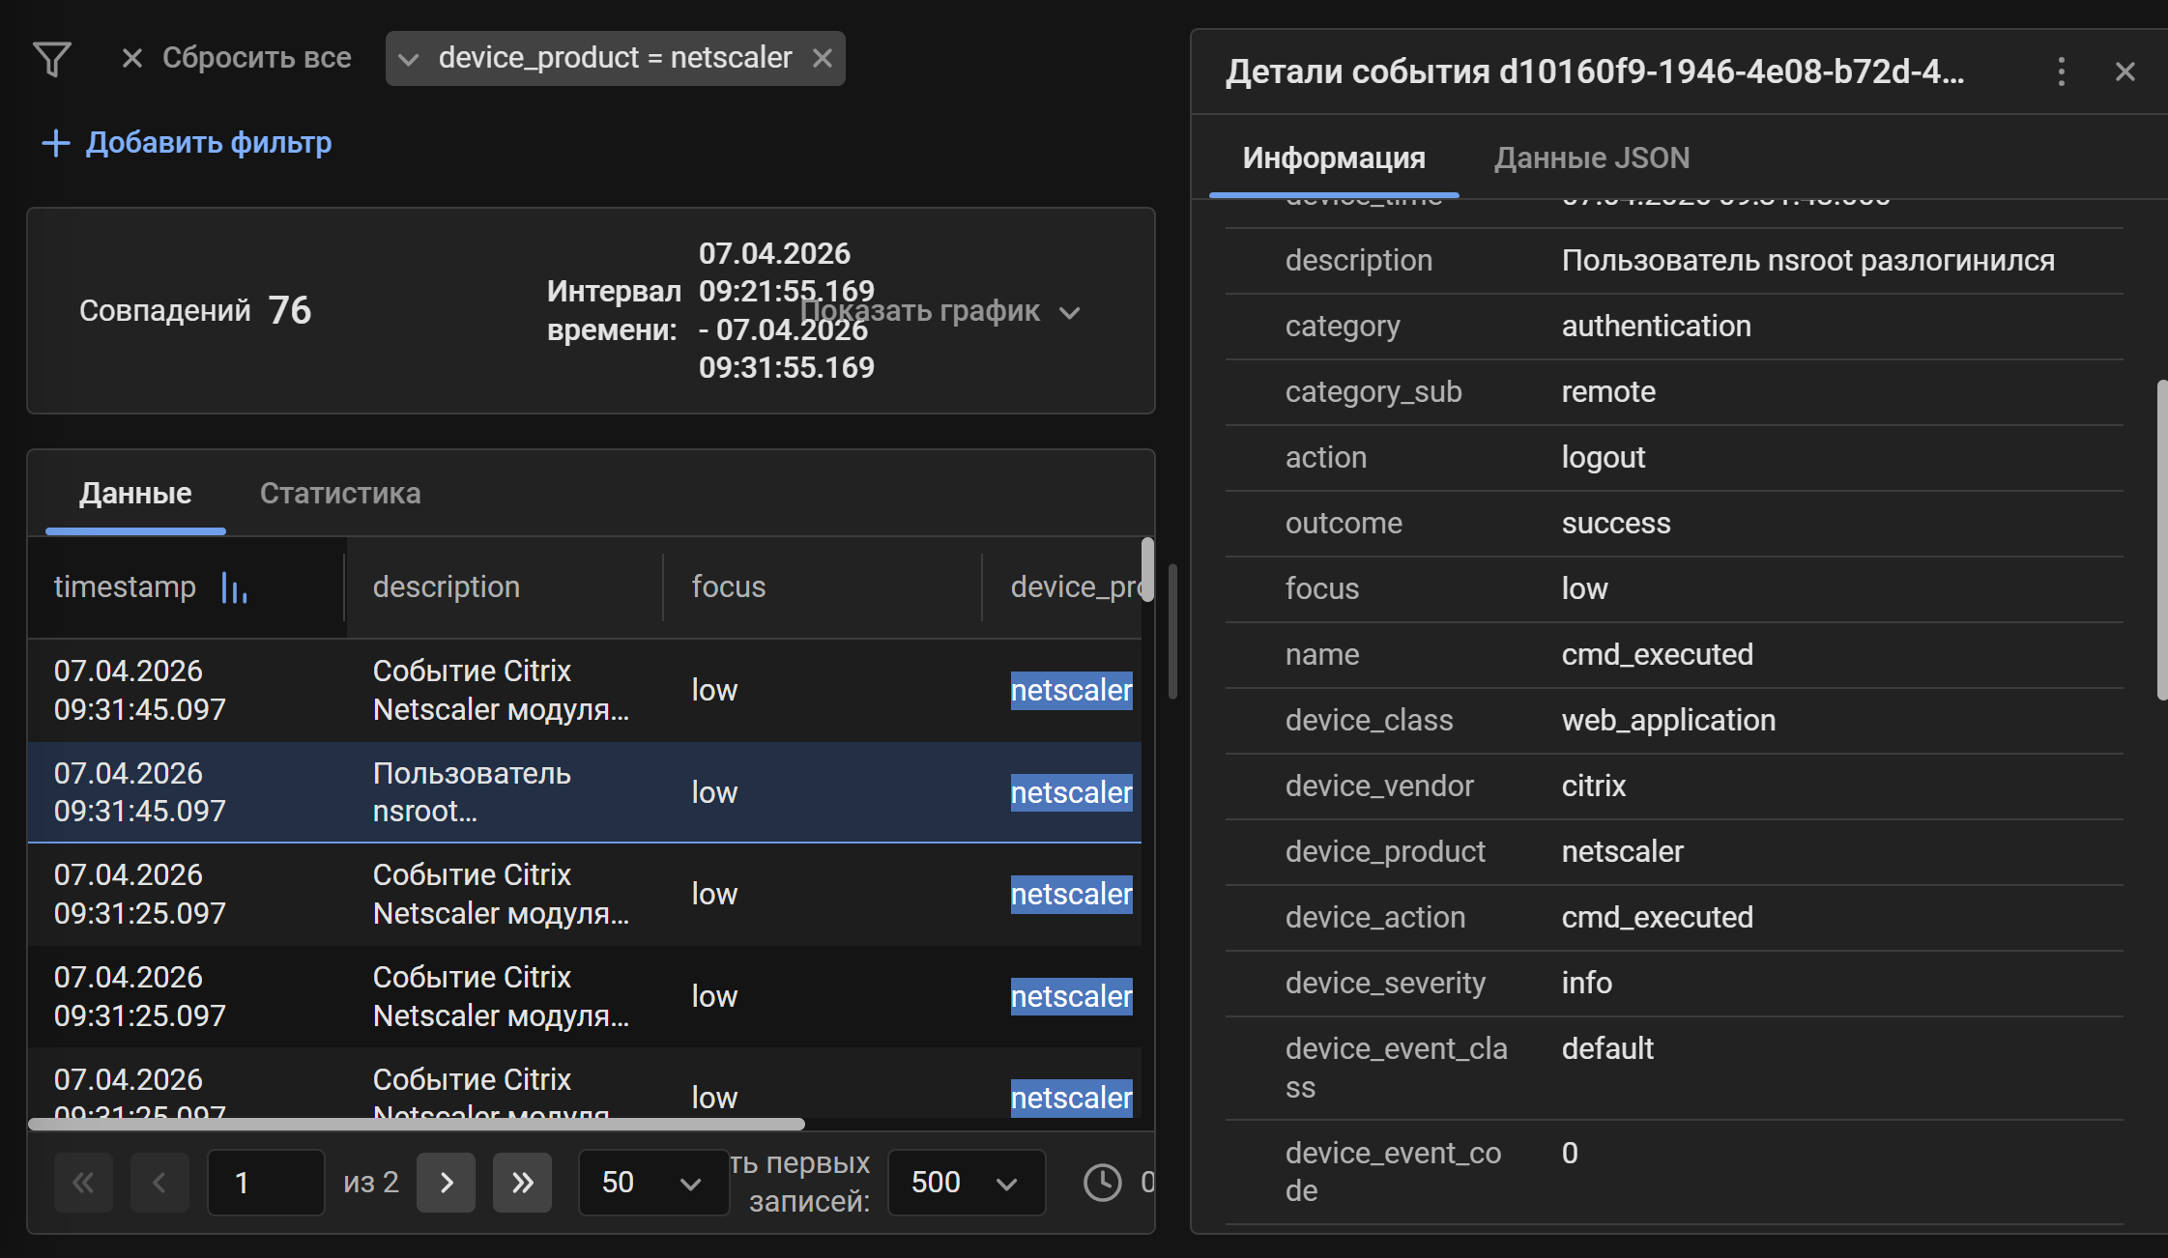Click the outcome value success
This screenshot has height=1258, width=2168.
[1615, 524]
